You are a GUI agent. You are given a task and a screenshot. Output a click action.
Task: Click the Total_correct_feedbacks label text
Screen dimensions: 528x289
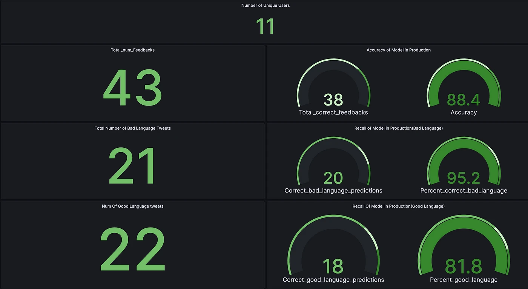(333, 112)
